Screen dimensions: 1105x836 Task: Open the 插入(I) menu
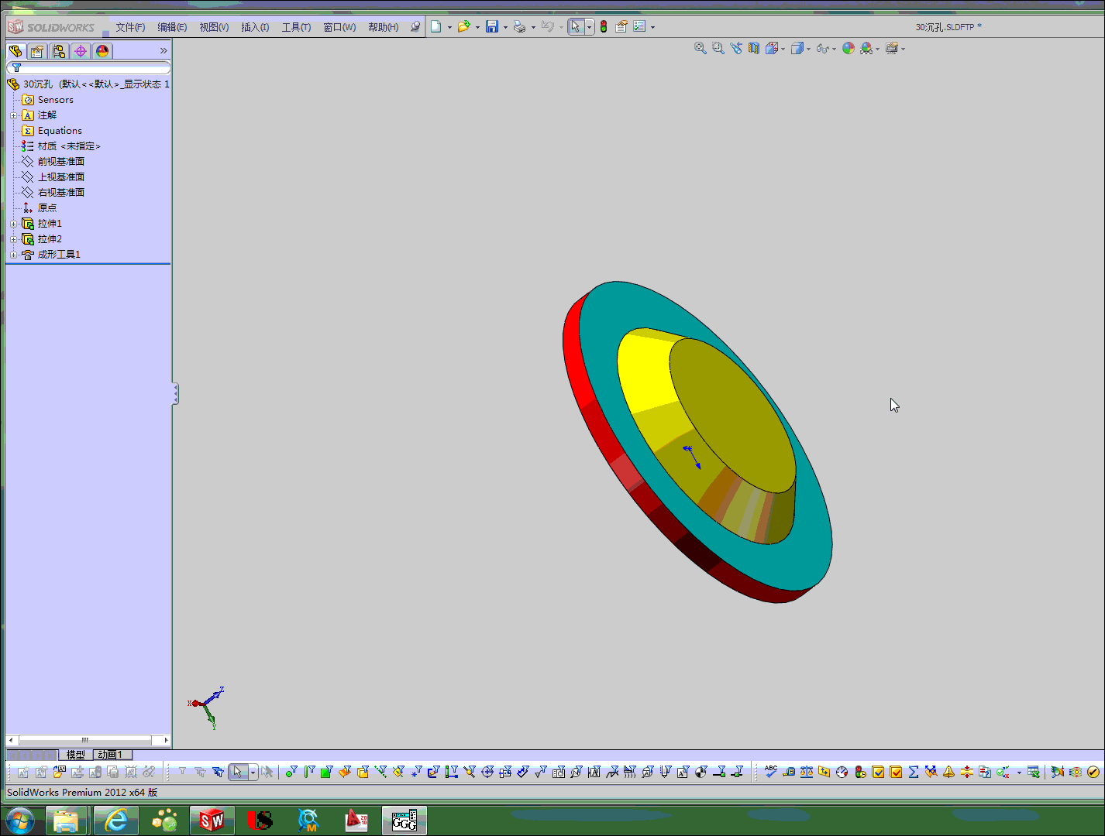[x=255, y=27]
